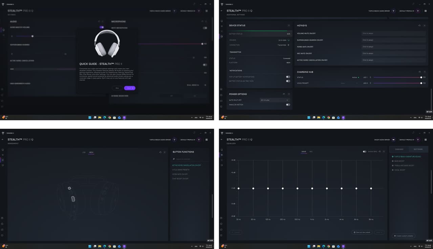The width and height of the screenshot is (433, 249).
Task: Open Default Profile 01 icon in Additional Settings
Action: tap(418, 11)
